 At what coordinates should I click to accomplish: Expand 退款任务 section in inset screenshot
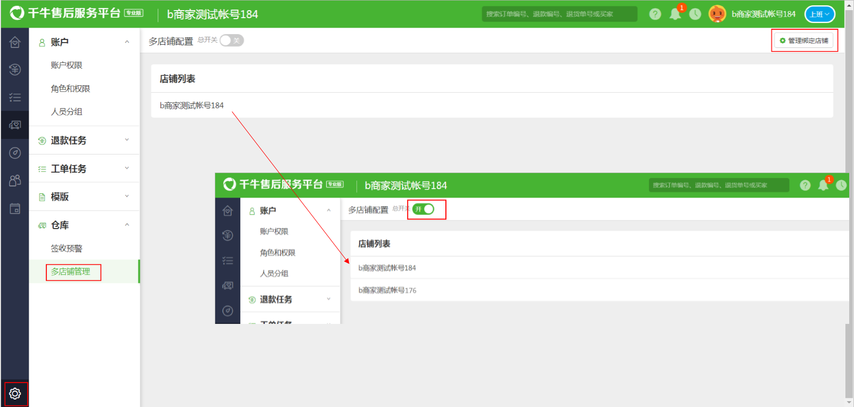click(x=329, y=299)
